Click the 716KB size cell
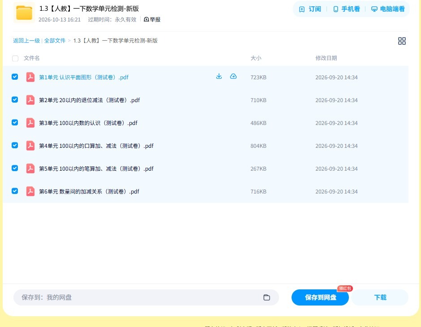The height and width of the screenshot is (327, 421). 258,191
